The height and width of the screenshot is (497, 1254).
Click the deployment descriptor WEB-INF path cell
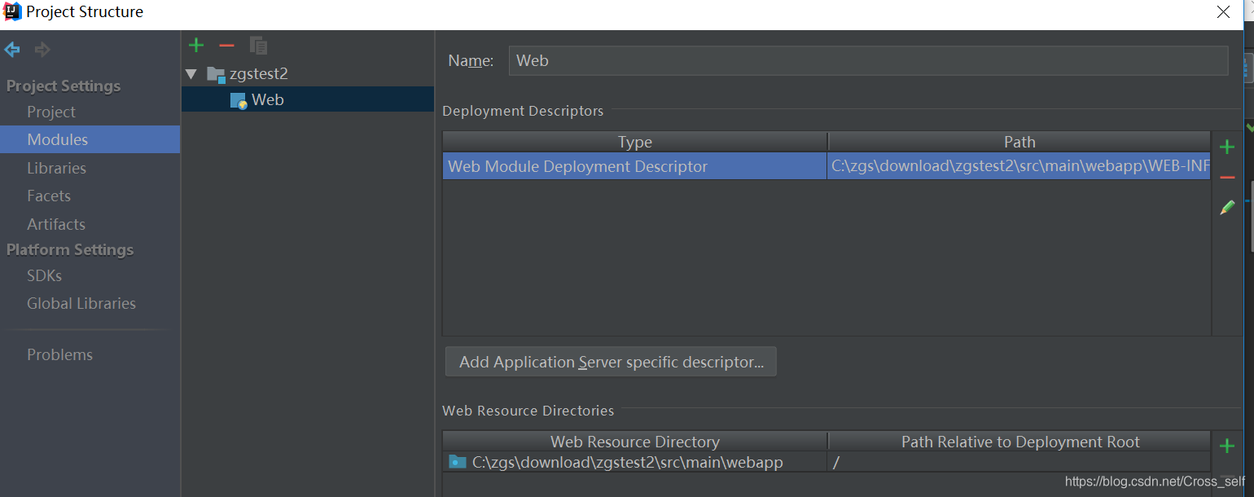(1019, 166)
